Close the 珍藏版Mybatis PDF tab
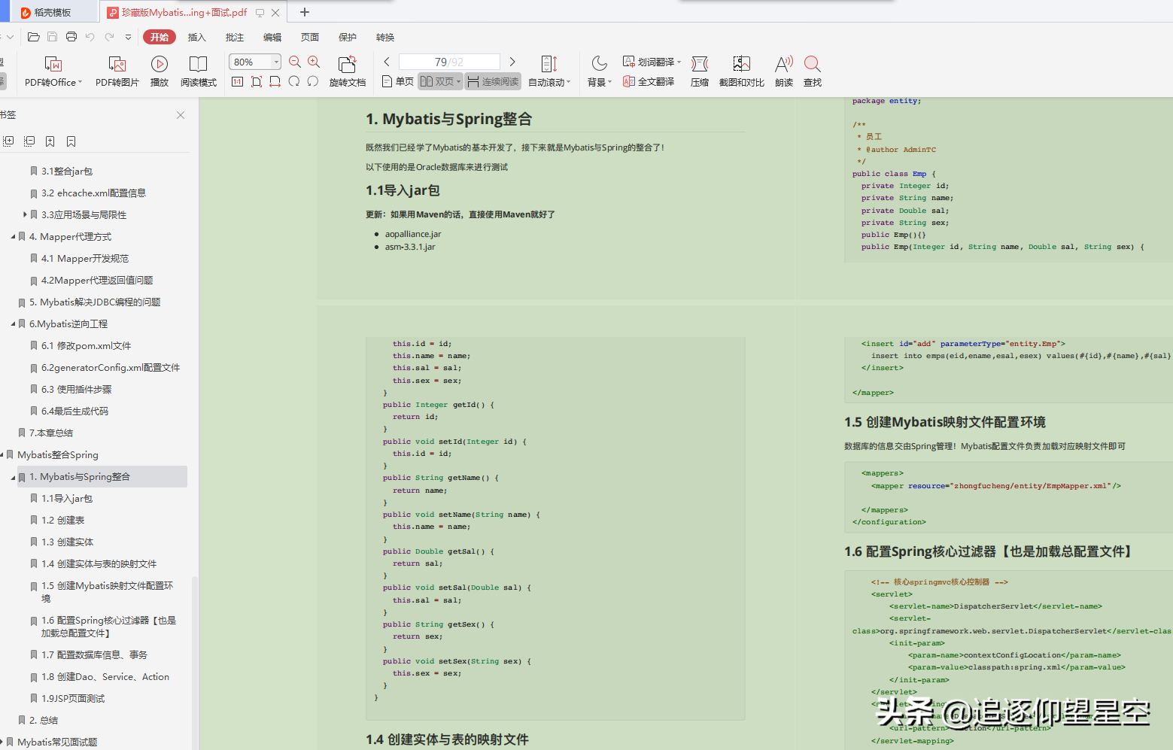1173x750 pixels. 275,13
